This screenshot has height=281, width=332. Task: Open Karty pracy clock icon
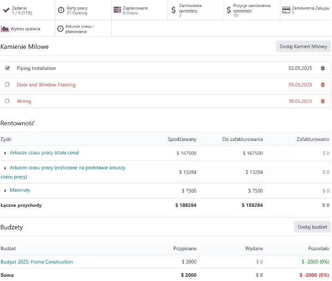(x=61, y=10)
